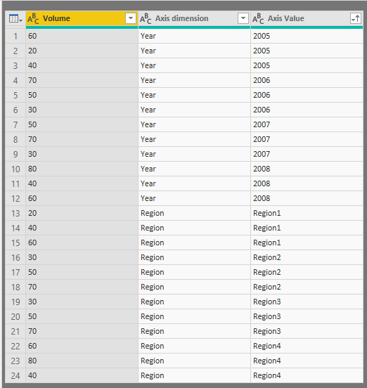The height and width of the screenshot is (388, 367).
Task: Click the Volume cell 60 in row 1
Action: click(82, 36)
